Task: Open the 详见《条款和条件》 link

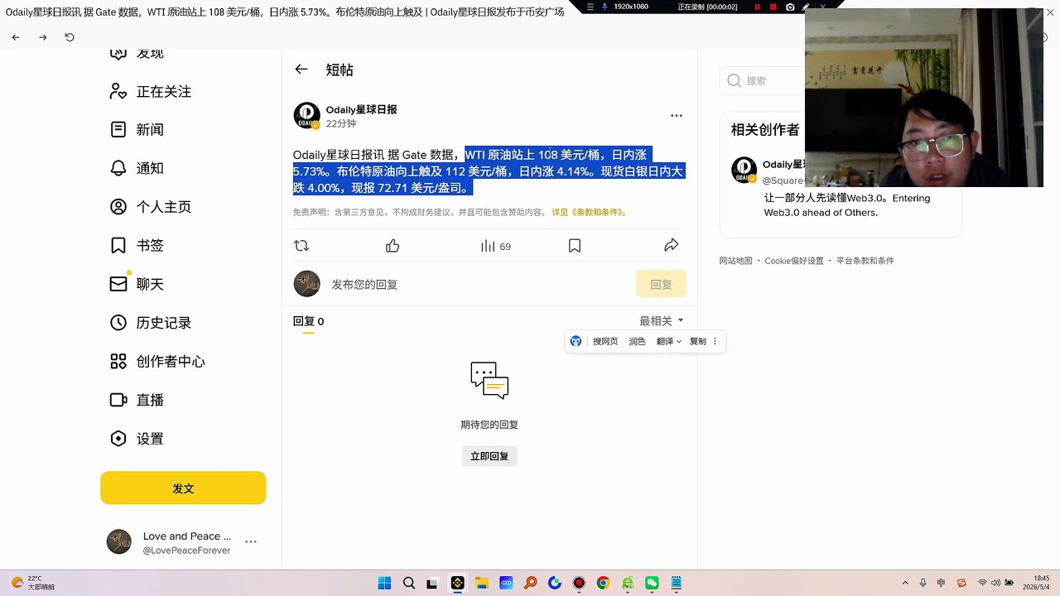Action: 590,213
